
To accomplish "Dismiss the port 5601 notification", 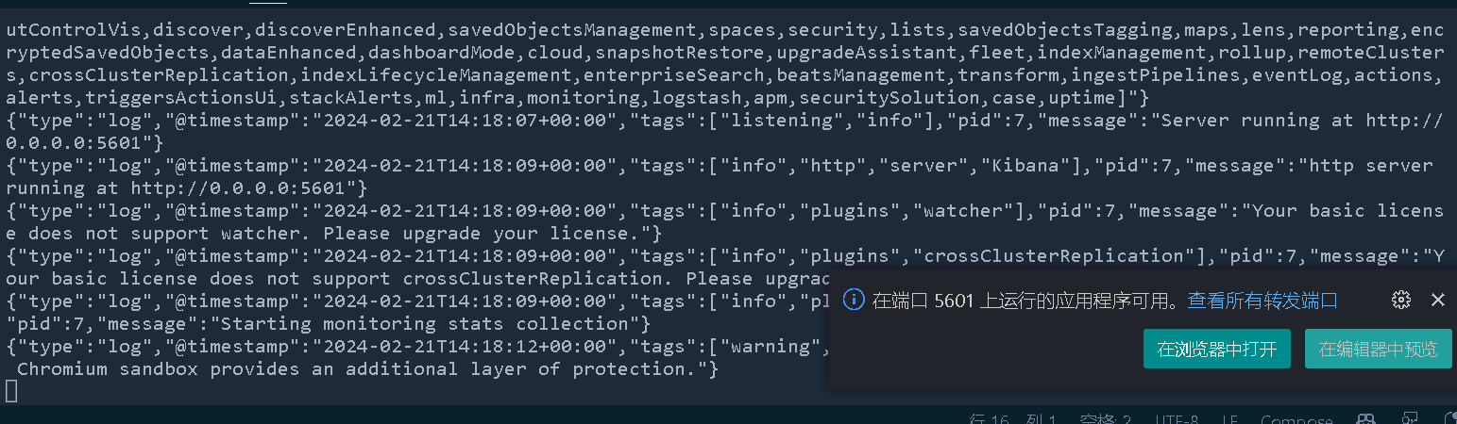I will pos(1438,300).
